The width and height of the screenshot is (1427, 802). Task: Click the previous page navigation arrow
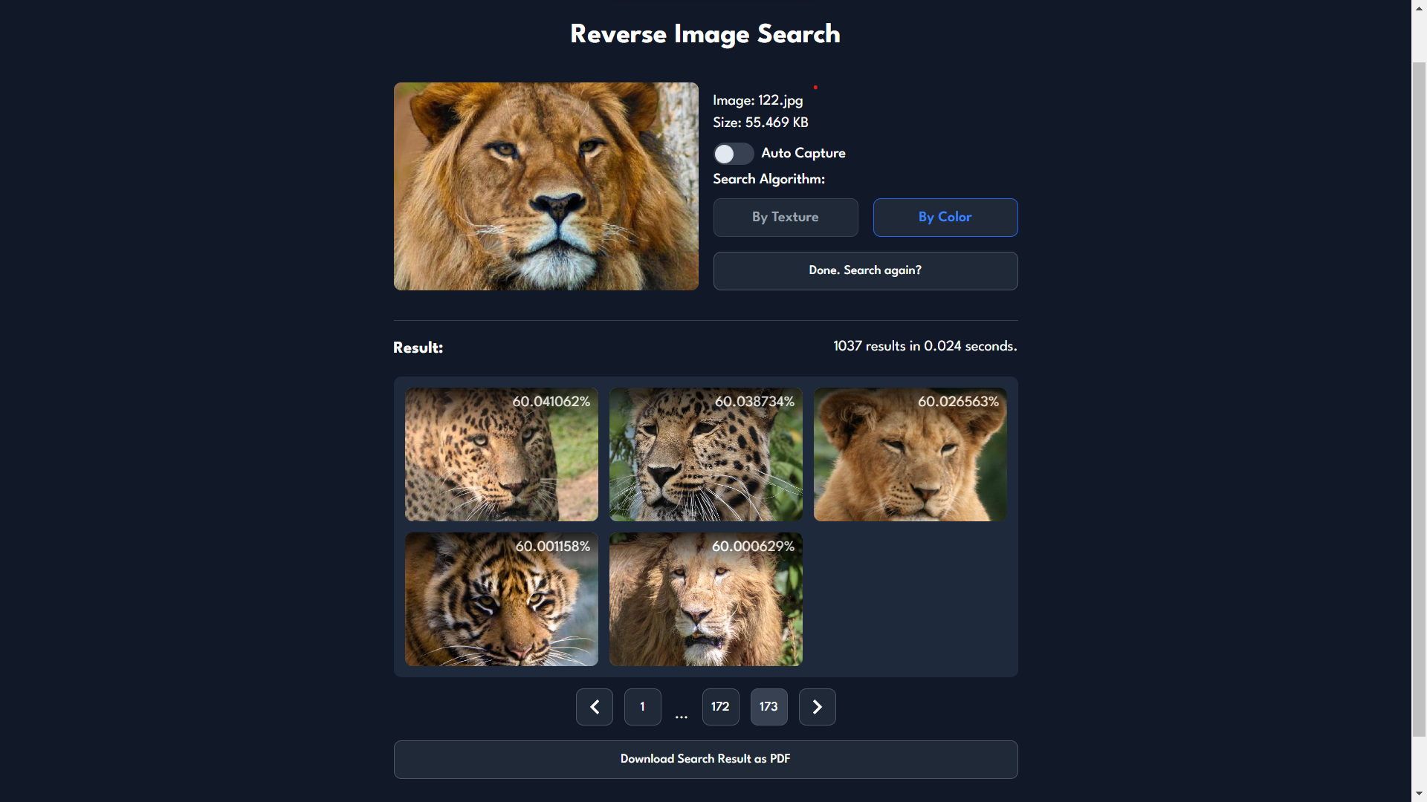pos(594,707)
